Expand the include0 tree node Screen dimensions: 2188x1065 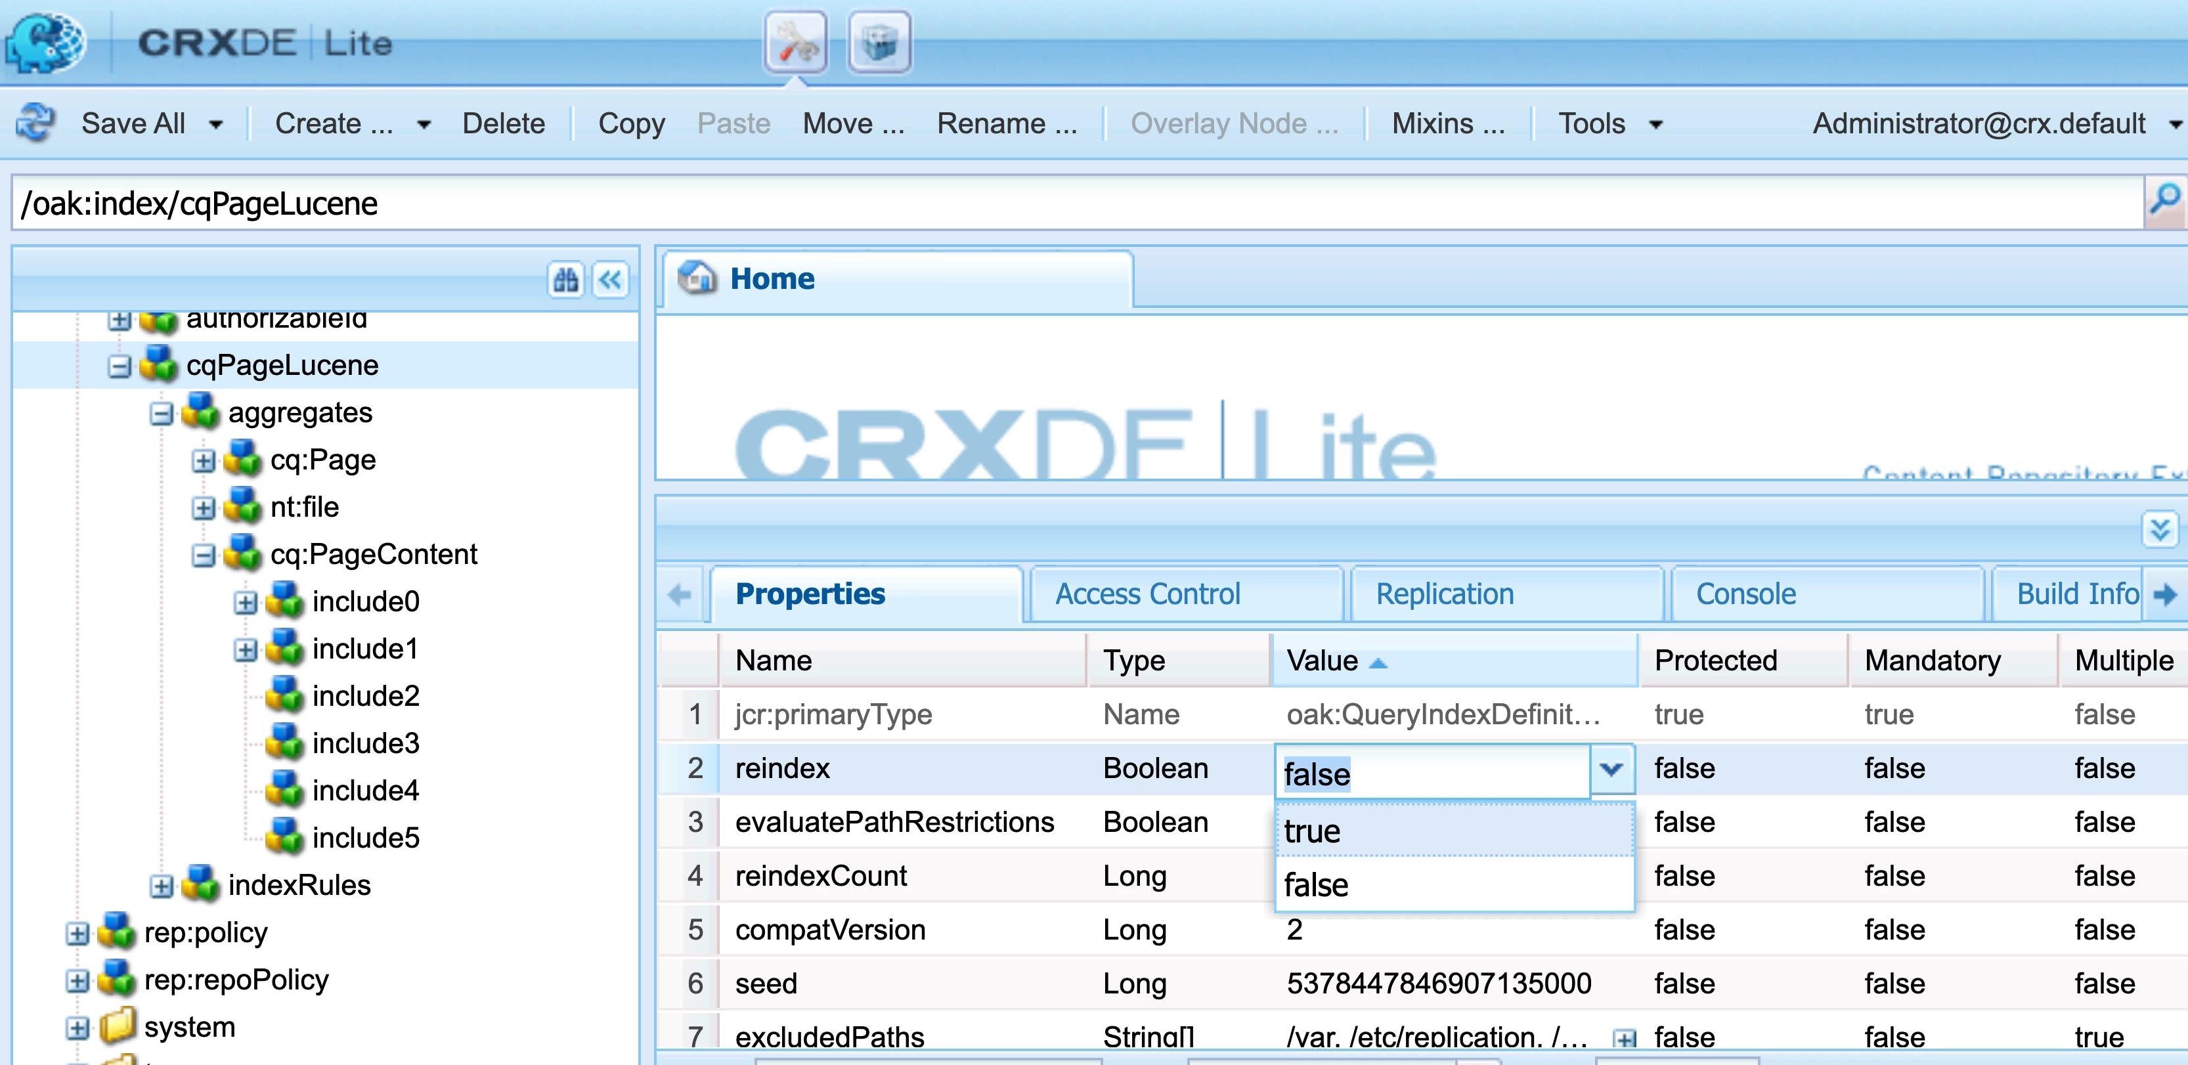[246, 602]
